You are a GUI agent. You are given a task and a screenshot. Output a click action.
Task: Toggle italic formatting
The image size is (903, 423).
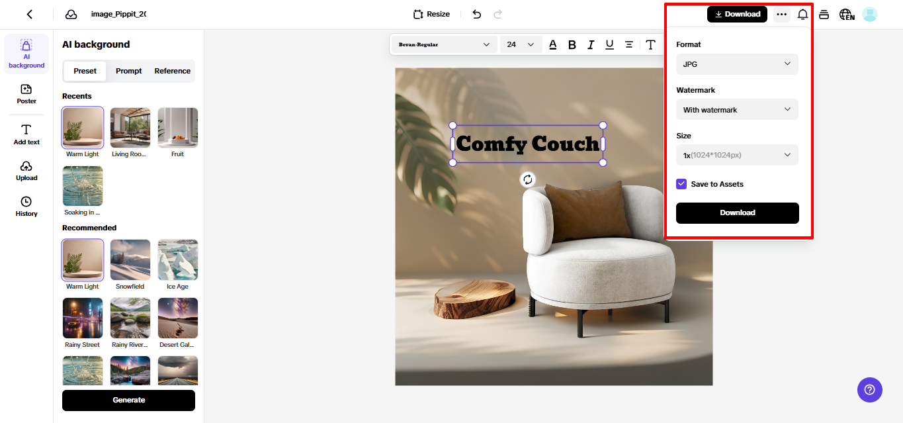coord(591,44)
